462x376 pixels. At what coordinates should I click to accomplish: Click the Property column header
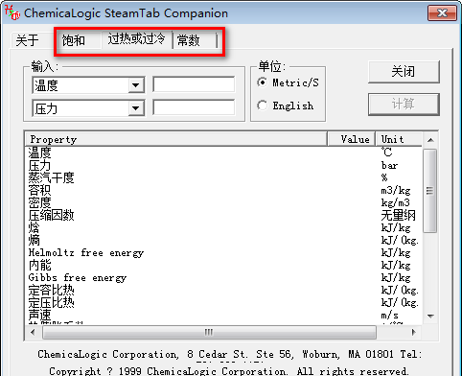click(x=176, y=139)
